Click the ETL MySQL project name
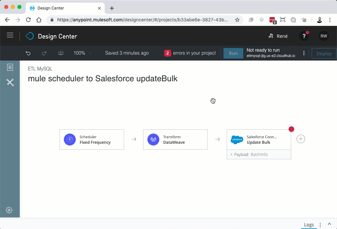337x229 pixels. coord(40,69)
